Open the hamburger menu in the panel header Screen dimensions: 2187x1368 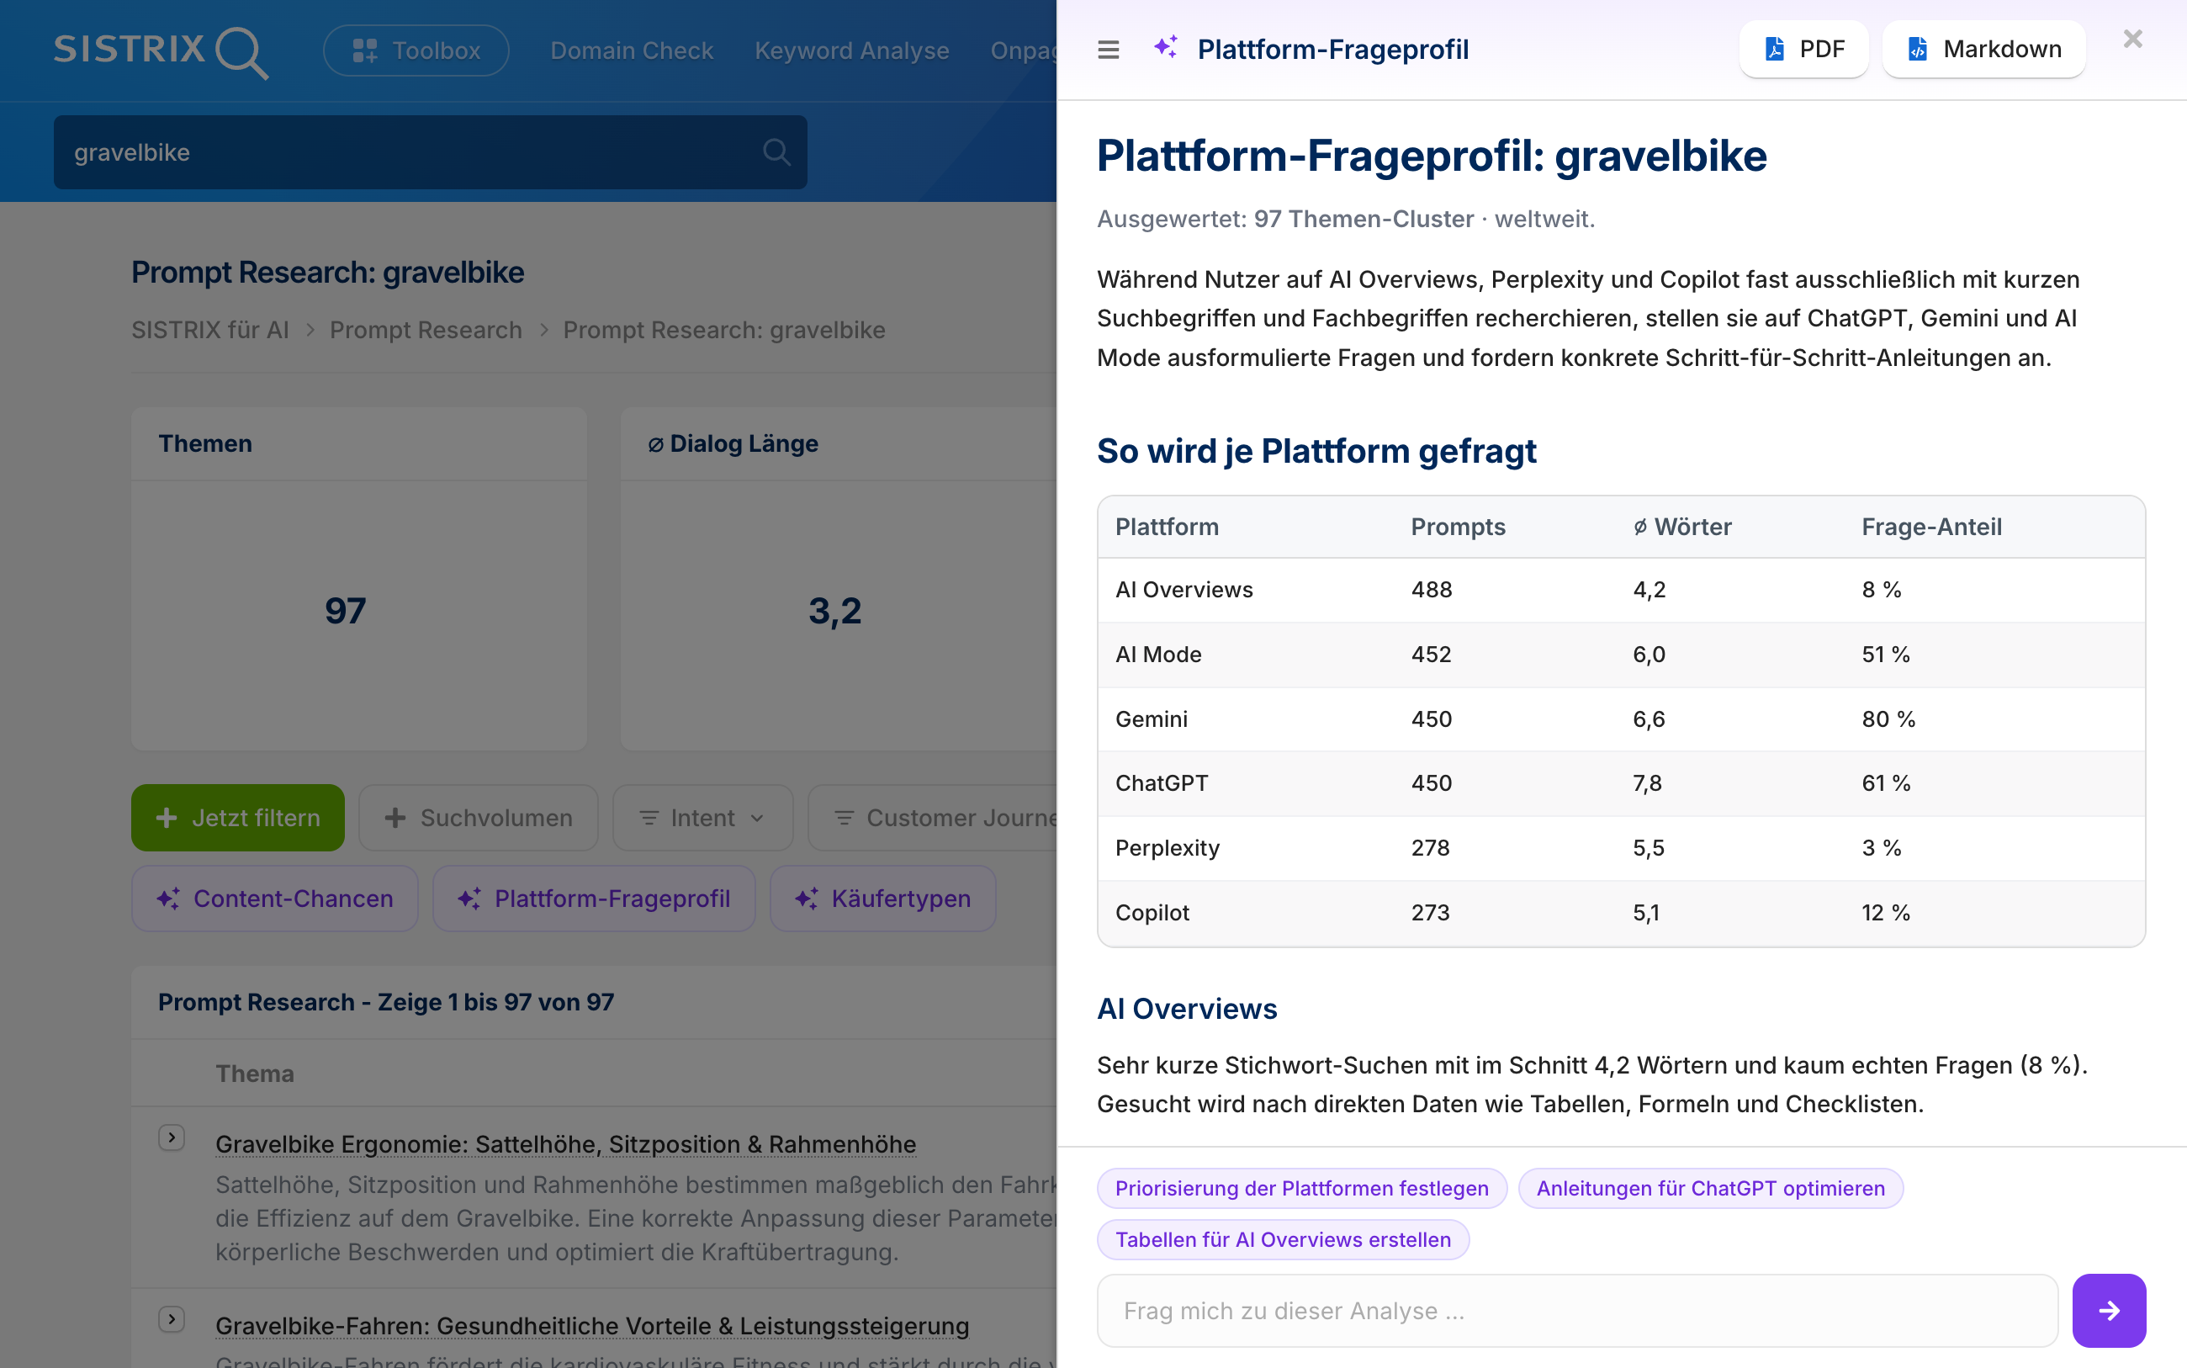pos(1108,49)
